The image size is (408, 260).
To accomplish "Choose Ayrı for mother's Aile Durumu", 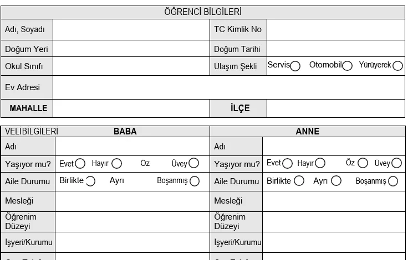I will pos(335,181).
